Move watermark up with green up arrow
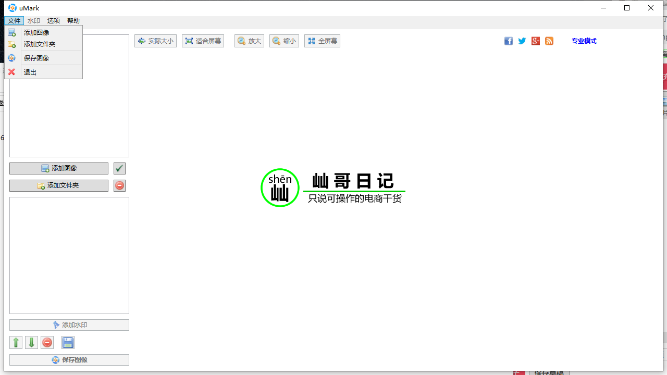Image resolution: width=667 pixels, height=375 pixels. pos(16,342)
